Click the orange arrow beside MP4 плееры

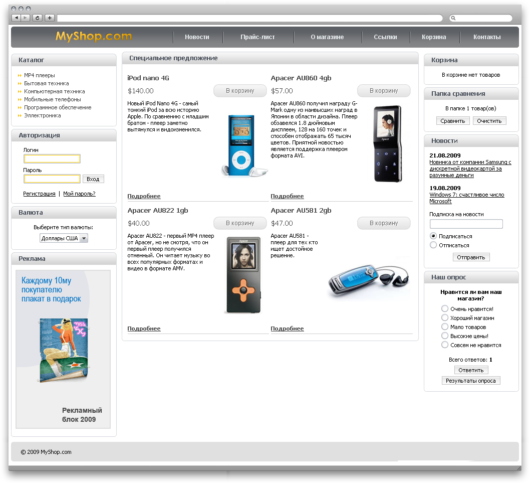click(20, 75)
